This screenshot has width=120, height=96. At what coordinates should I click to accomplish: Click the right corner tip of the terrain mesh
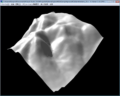click(x=103, y=38)
